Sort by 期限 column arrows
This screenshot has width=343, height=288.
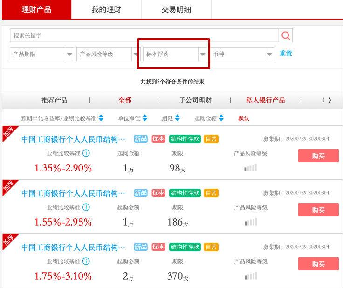(x=178, y=118)
